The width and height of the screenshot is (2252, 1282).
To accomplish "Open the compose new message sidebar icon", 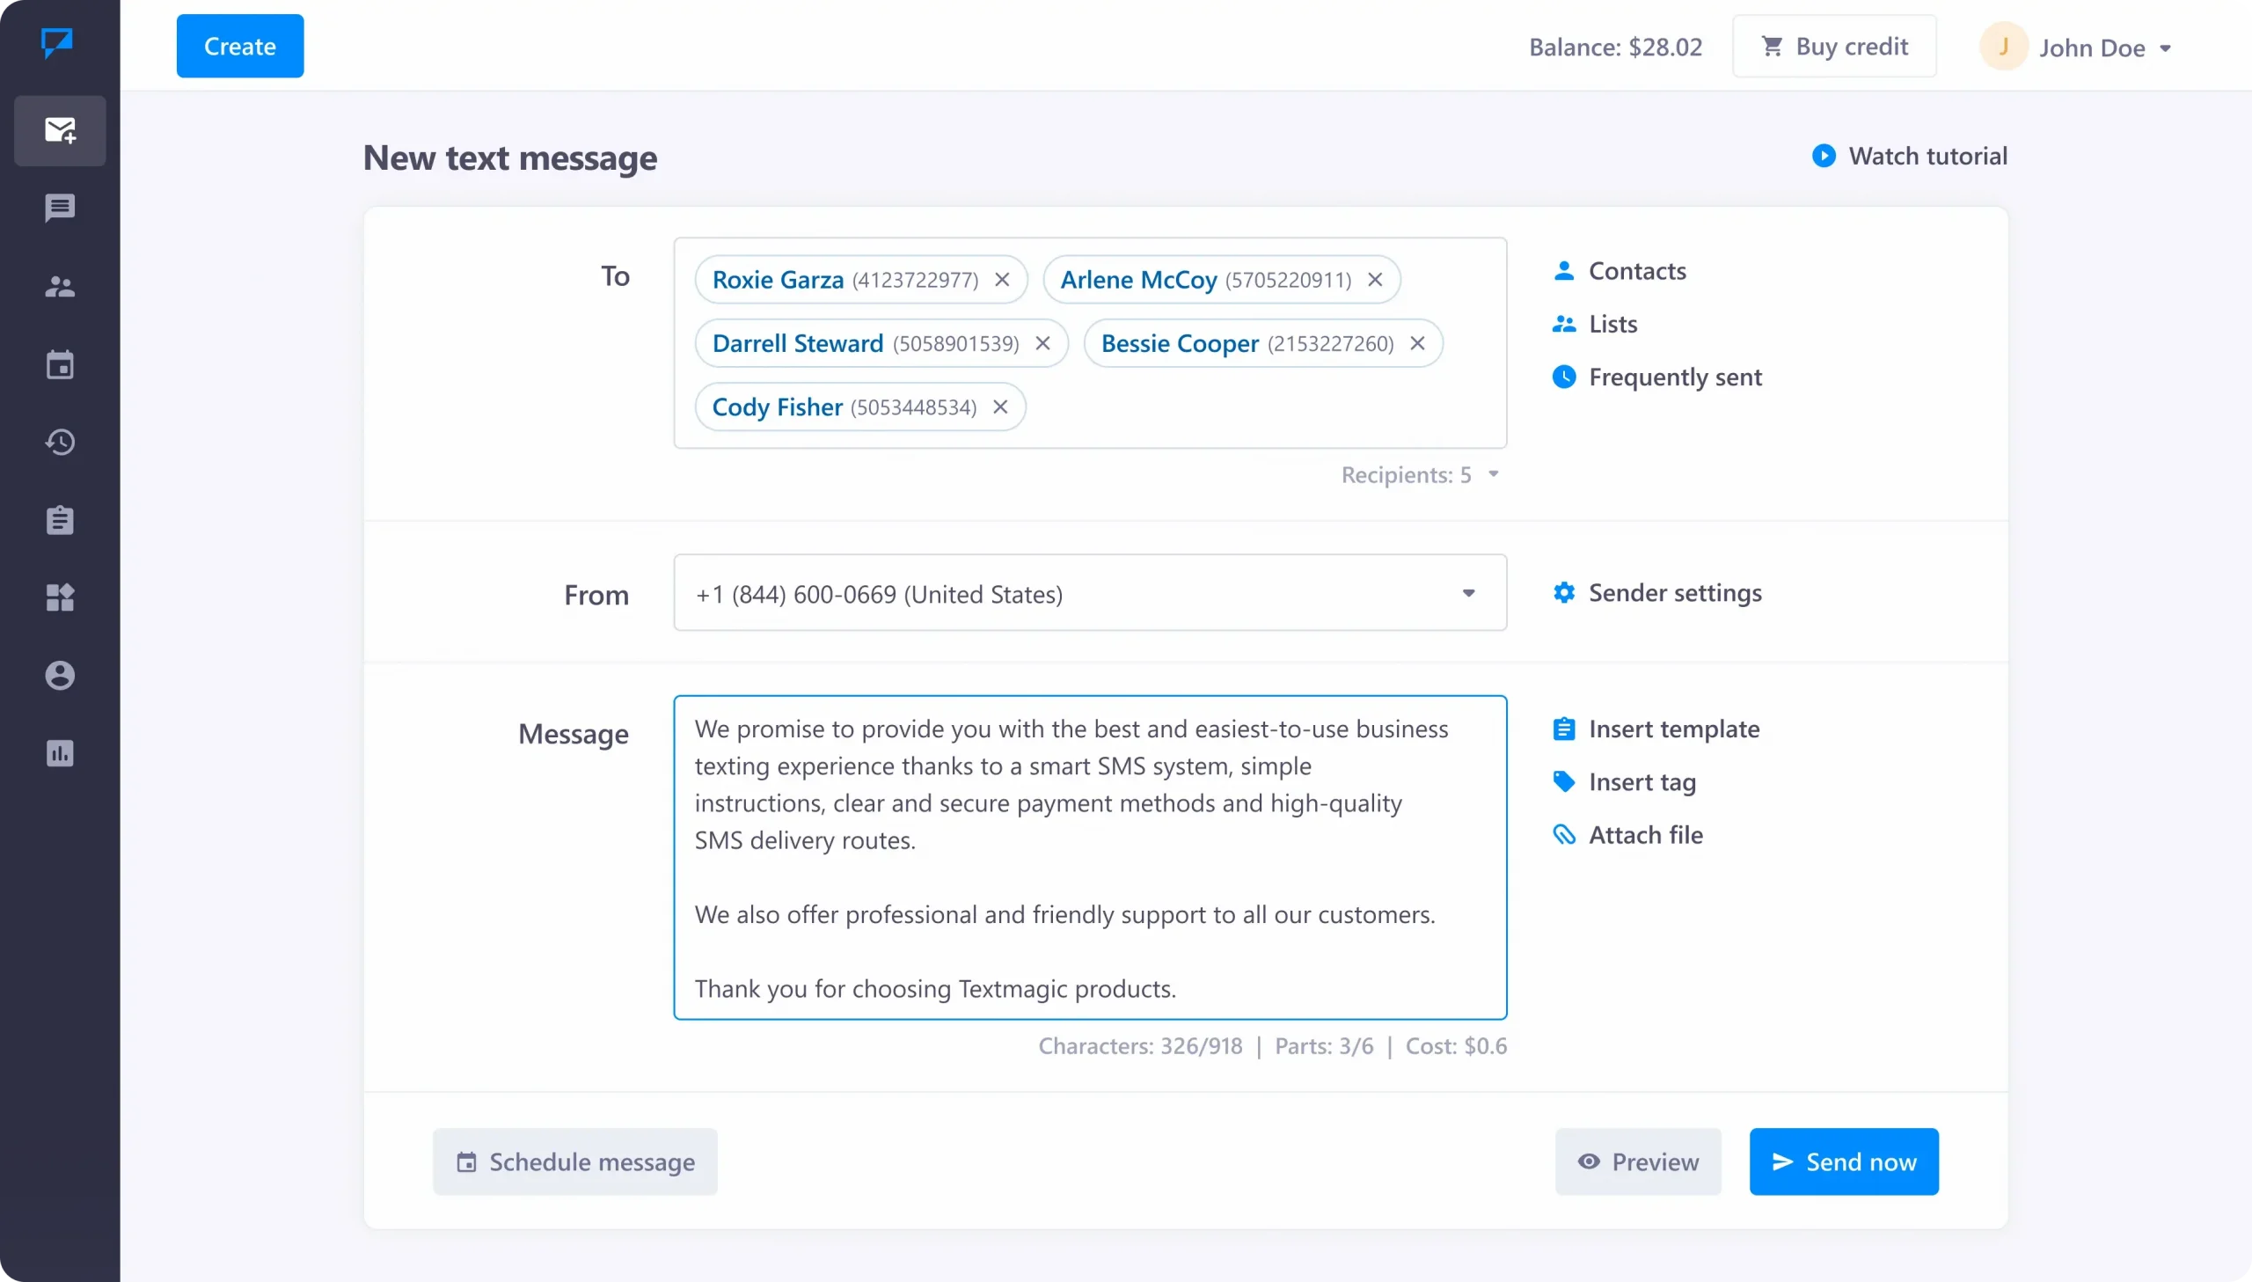I will 60,130.
